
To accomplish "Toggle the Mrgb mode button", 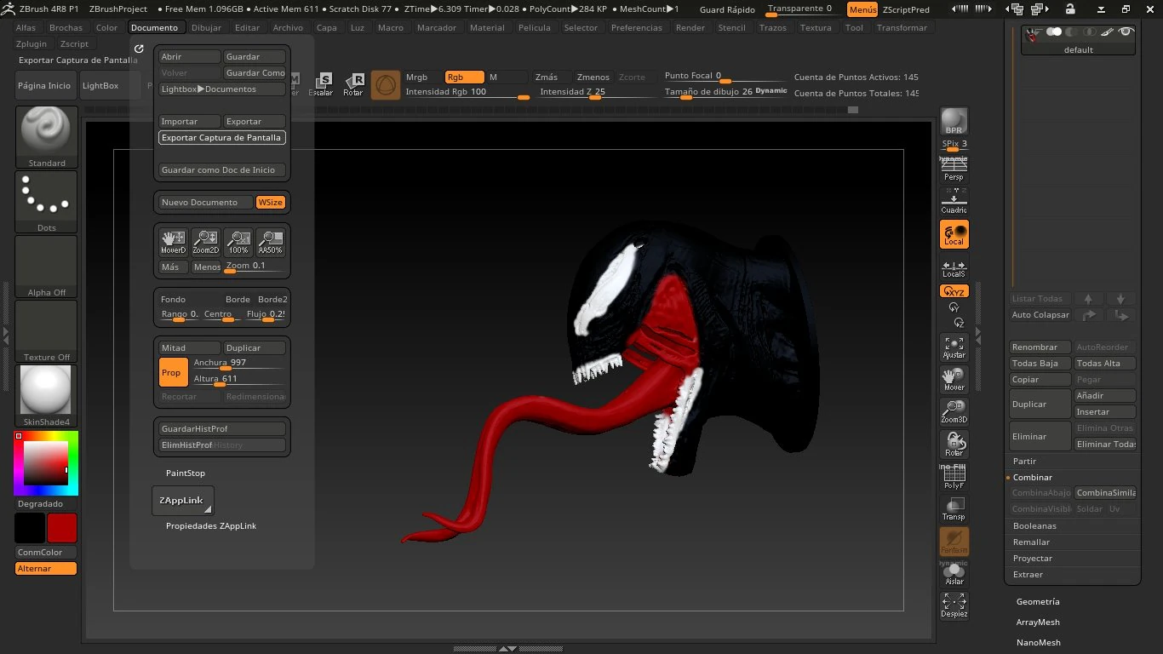I will point(423,77).
